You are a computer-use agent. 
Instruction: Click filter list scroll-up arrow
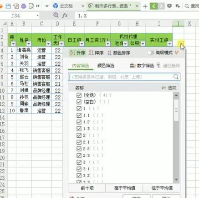[176, 95]
